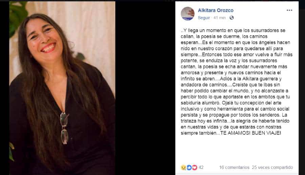Click the woman's smiling face in photo
305x175 pixels.
point(44,39)
